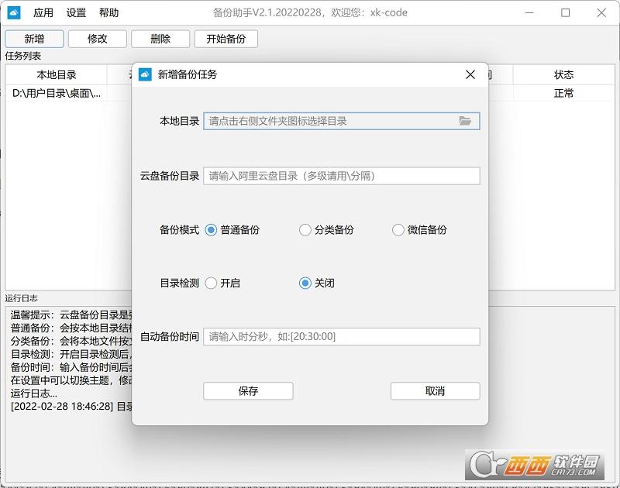
Task: Click the 修改 toolbar button
Action: tap(98, 39)
